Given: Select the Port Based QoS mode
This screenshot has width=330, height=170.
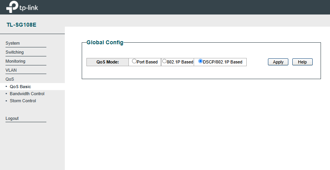Looking at the screenshot, I should tap(134, 61).
